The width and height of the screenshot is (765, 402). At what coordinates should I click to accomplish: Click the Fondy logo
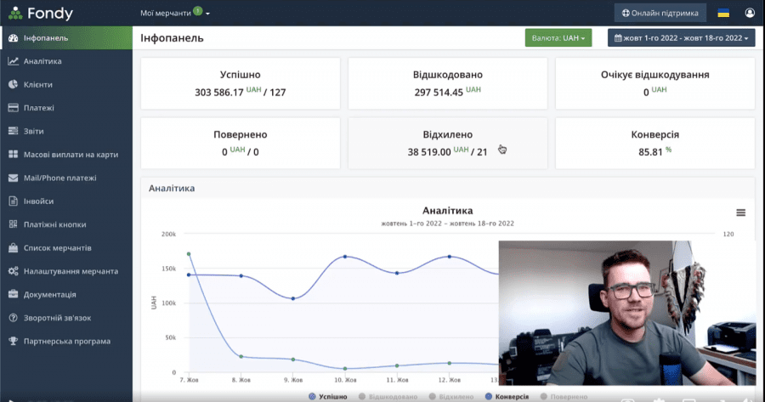point(41,13)
